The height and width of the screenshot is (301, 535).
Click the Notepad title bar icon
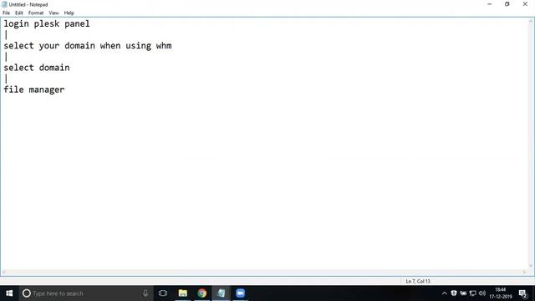click(4, 4)
